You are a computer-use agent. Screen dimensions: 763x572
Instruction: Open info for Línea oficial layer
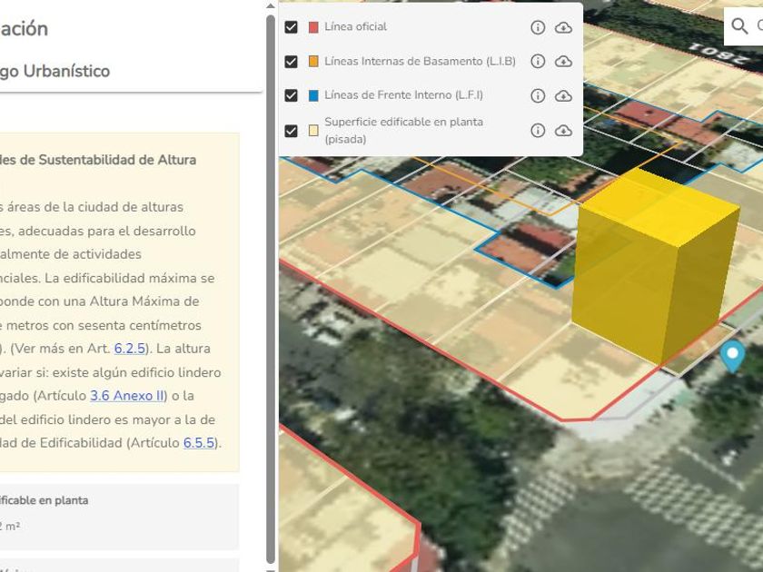click(x=538, y=27)
